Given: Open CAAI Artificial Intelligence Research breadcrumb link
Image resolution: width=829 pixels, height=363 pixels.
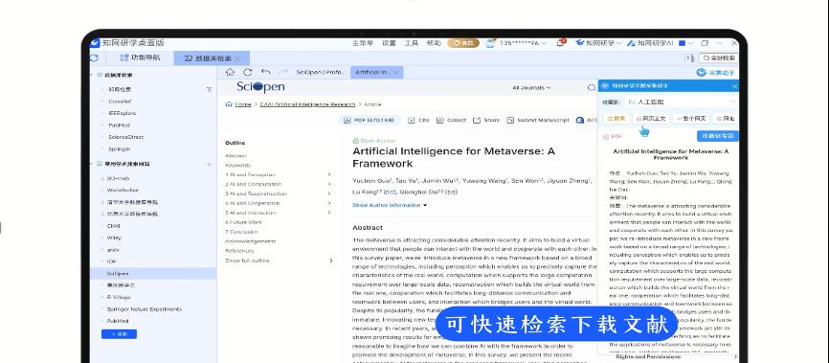Looking at the screenshot, I should pyautogui.click(x=307, y=104).
